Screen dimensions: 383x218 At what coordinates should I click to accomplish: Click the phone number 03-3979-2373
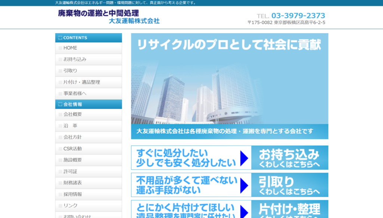tap(298, 16)
